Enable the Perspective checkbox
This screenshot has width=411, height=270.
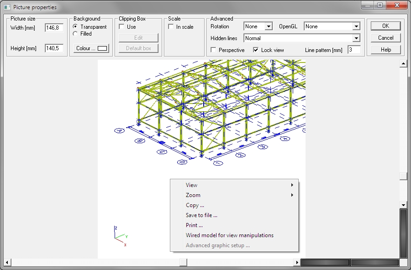[213, 50]
